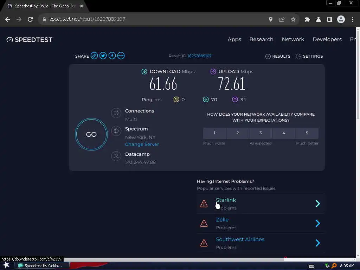
Task: Click the browser back arrow
Action: [x=8, y=19]
